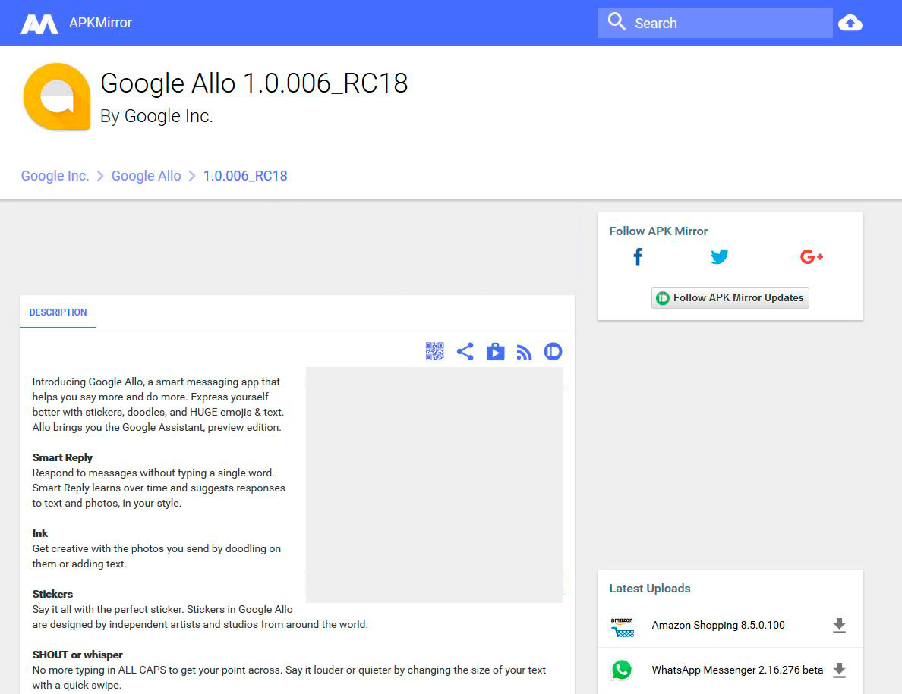Viewport: 902px width, 694px height.
Task: Open the Google Inc. breadcrumb link
Action: click(x=55, y=176)
